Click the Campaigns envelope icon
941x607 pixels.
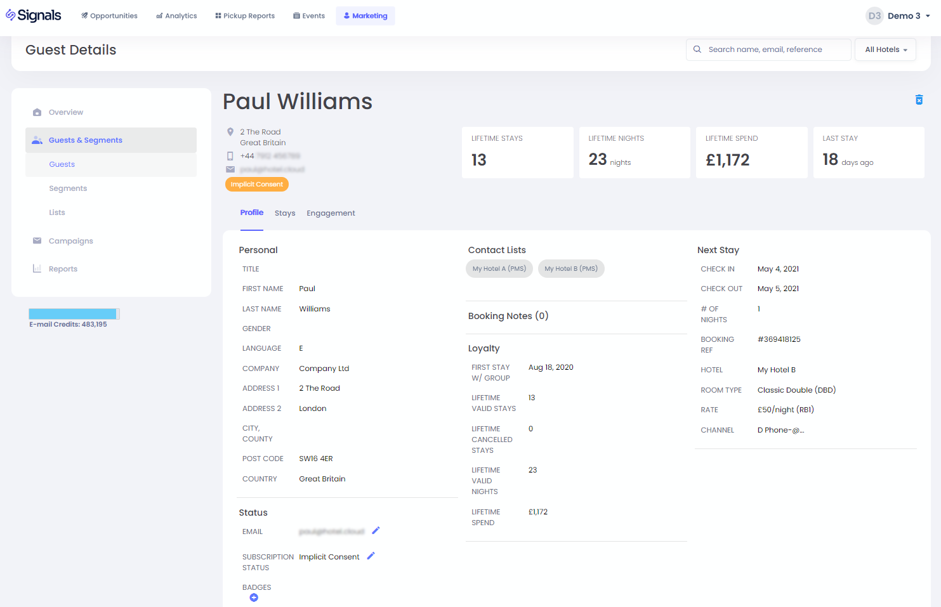point(37,241)
